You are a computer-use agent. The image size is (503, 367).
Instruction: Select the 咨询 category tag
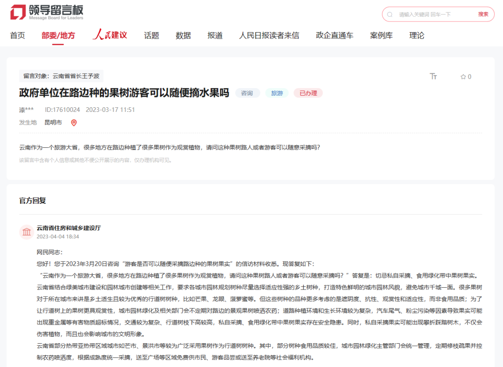pos(247,93)
